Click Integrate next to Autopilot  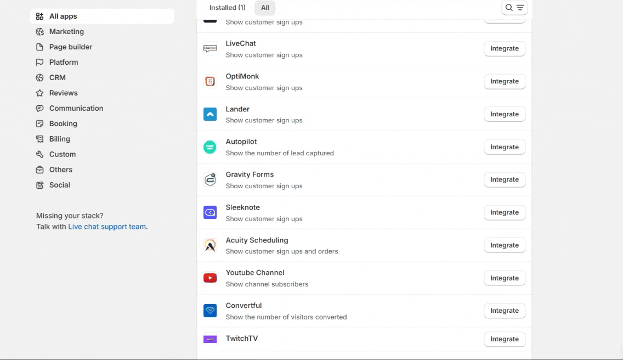(x=504, y=147)
